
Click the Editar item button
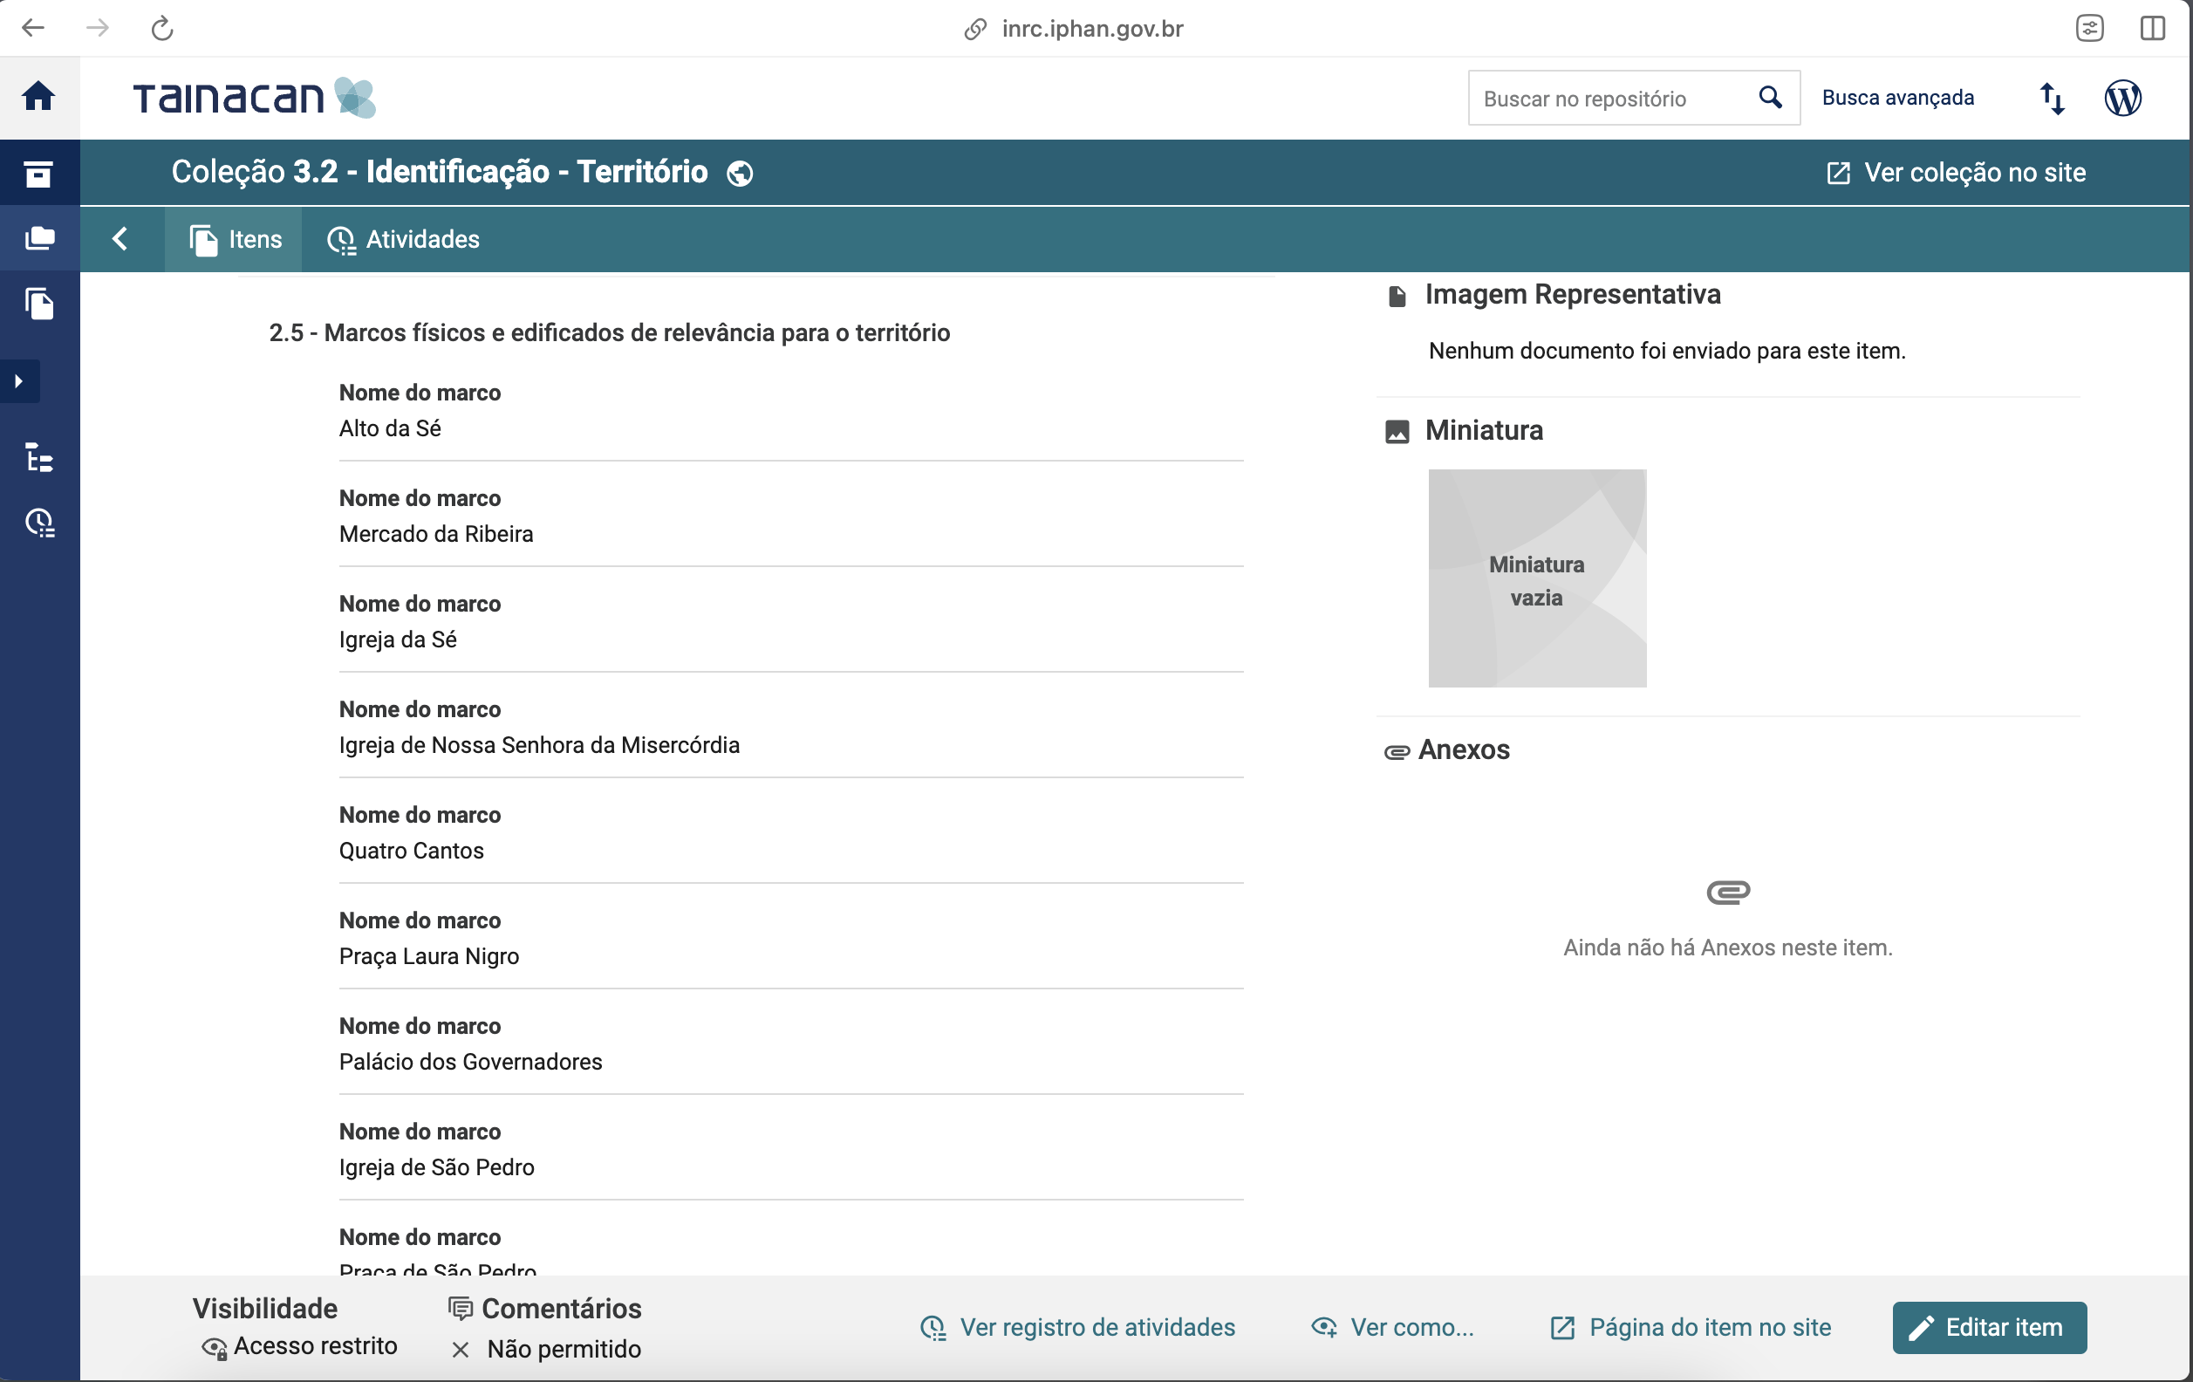(1990, 1327)
